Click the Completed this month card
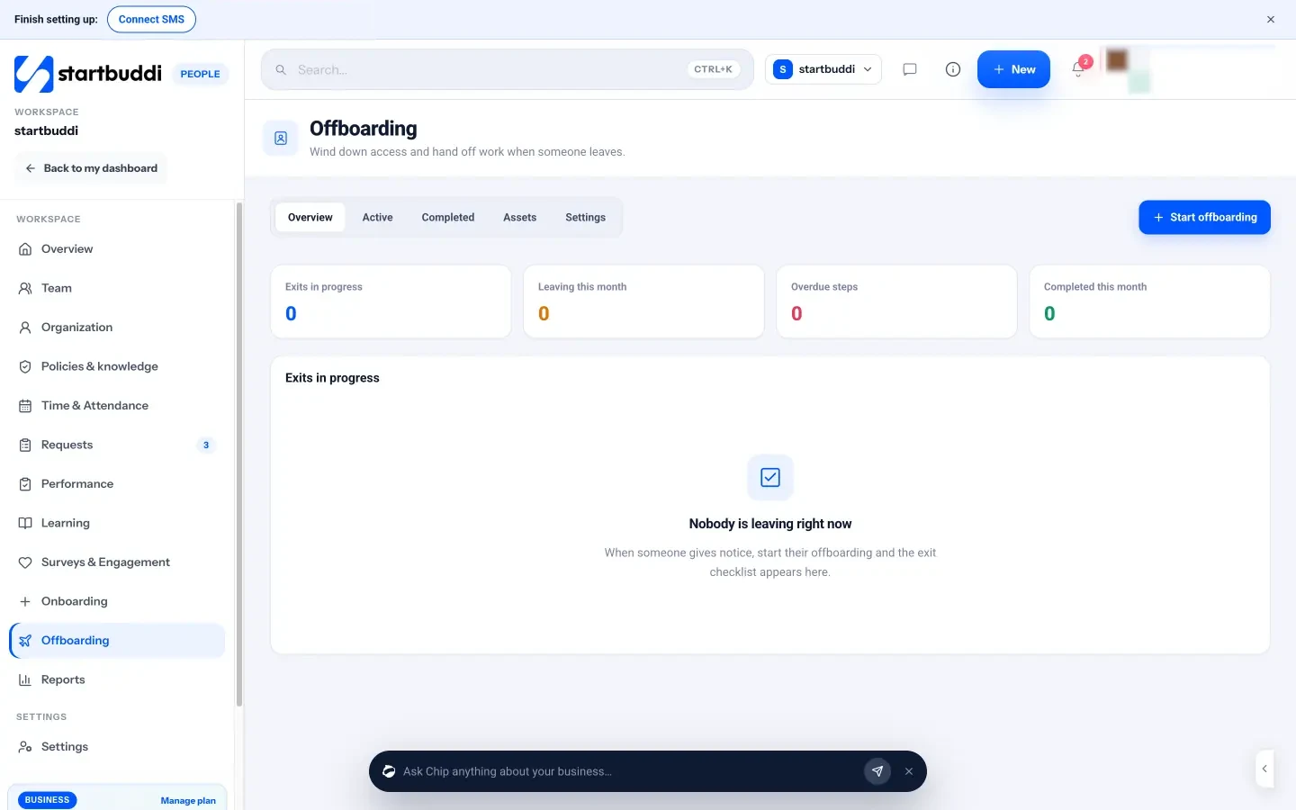This screenshot has width=1296, height=810. pos(1149,301)
